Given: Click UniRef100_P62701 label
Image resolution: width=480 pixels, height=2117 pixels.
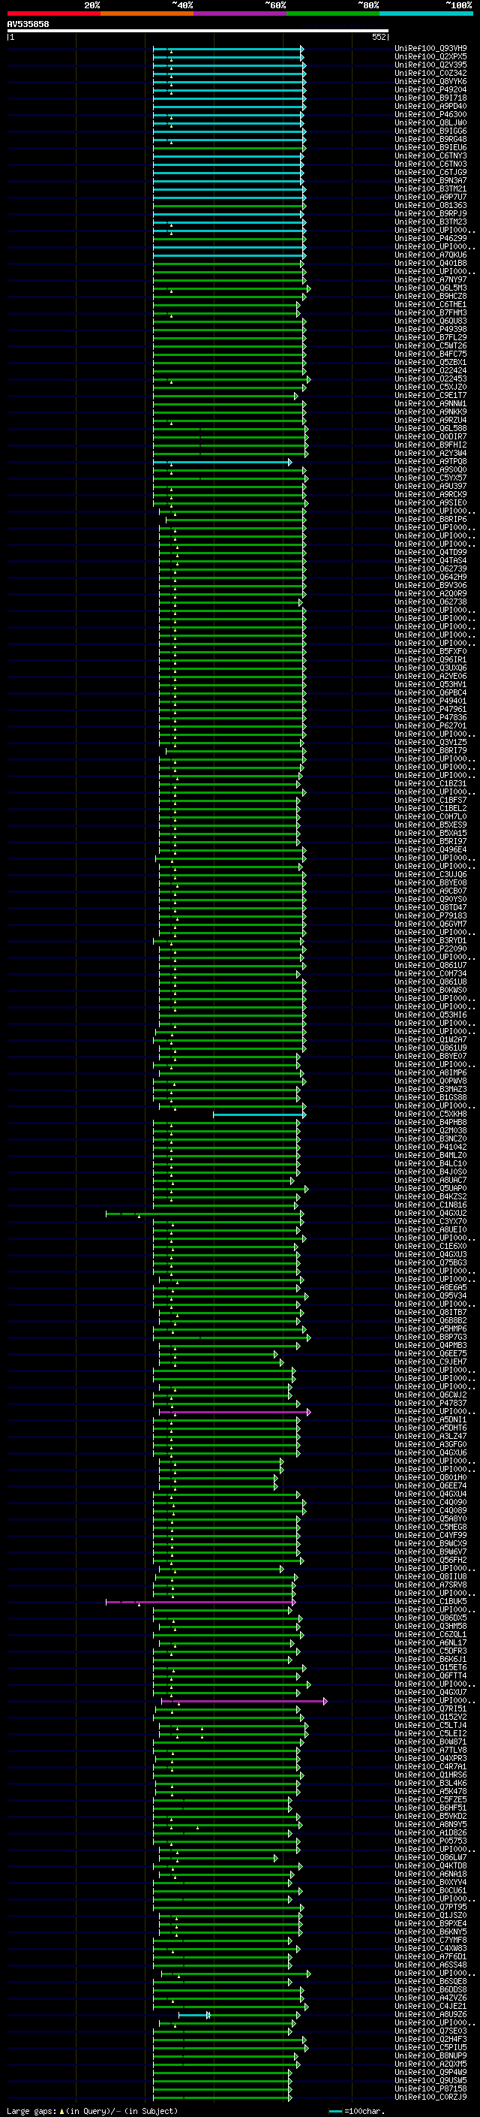Looking at the screenshot, I should coord(430,725).
